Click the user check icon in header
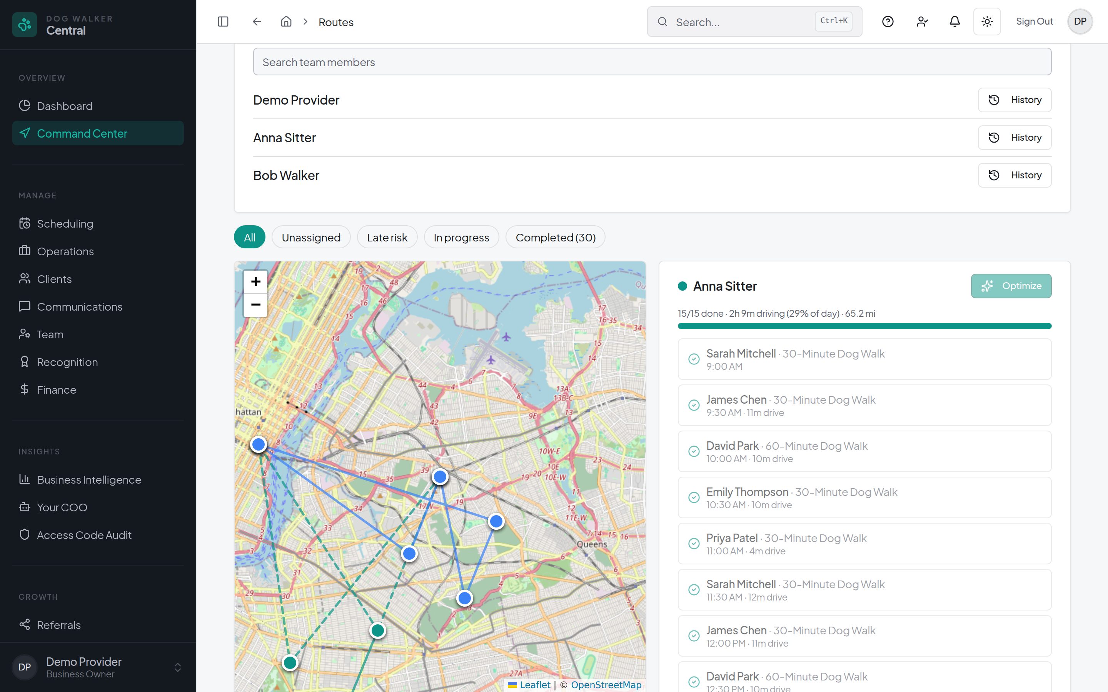Viewport: 1108px width, 692px height. (922, 22)
